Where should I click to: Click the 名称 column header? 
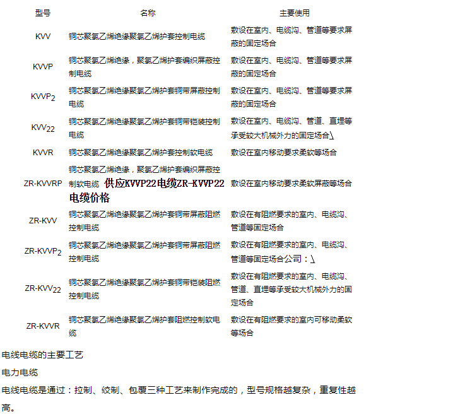tap(148, 13)
